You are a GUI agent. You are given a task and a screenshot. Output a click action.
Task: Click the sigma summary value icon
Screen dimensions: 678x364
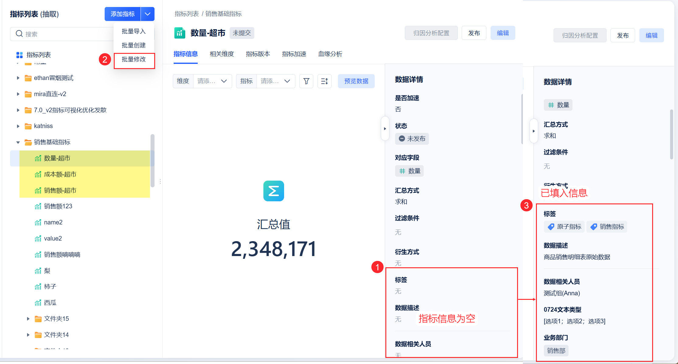click(x=273, y=191)
